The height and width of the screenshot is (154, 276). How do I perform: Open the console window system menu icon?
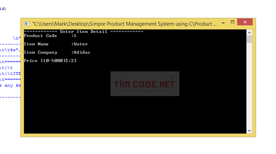(x=27, y=24)
